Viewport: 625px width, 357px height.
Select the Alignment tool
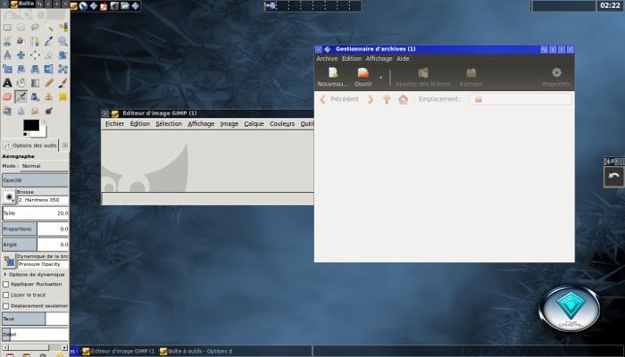35,55
